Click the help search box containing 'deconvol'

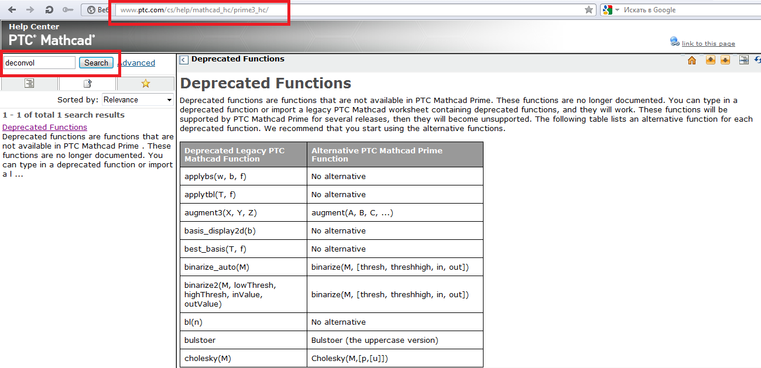[x=39, y=63]
